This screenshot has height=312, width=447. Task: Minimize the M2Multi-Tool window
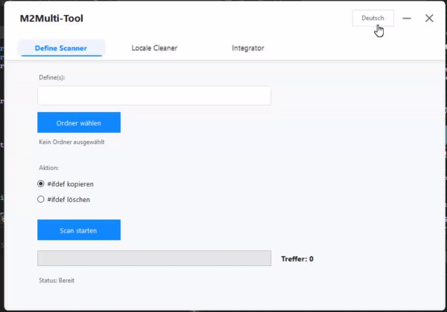[407, 18]
